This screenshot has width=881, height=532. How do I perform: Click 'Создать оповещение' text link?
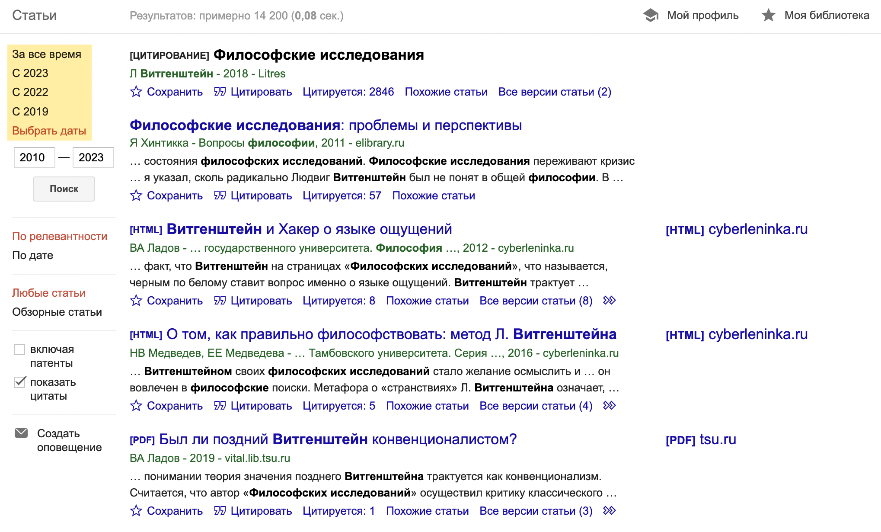70,440
